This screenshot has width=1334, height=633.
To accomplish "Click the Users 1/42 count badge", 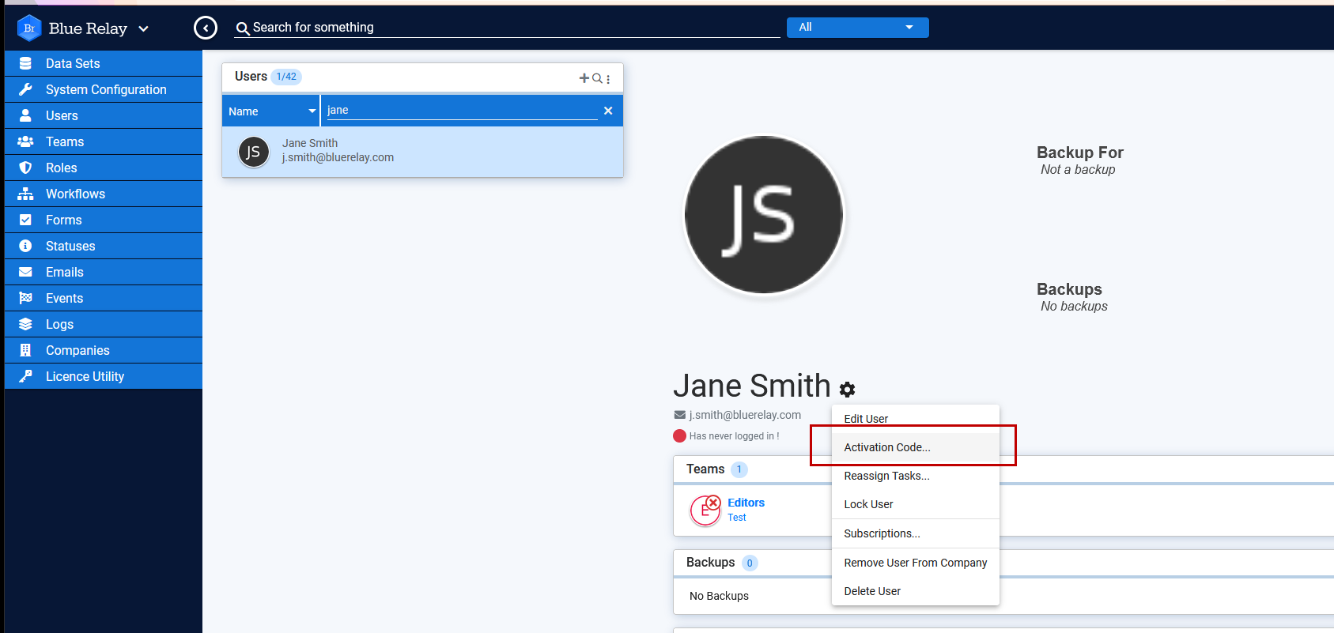I will [286, 77].
